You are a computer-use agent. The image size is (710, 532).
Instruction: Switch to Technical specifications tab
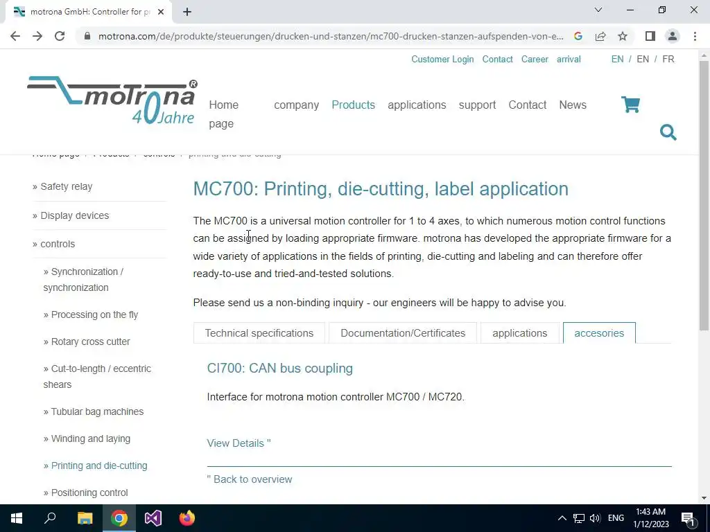[x=259, y=333]
